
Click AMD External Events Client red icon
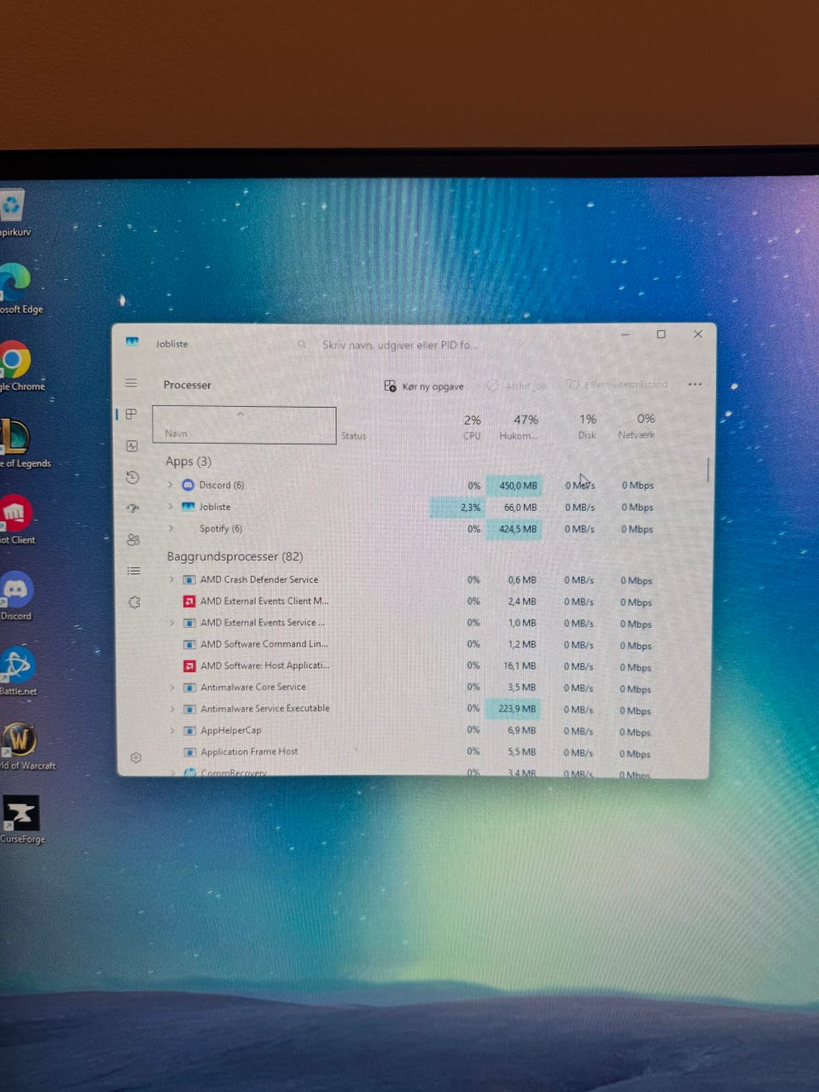tap(189, 601)
